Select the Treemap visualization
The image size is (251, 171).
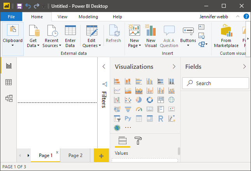point(161,100)
